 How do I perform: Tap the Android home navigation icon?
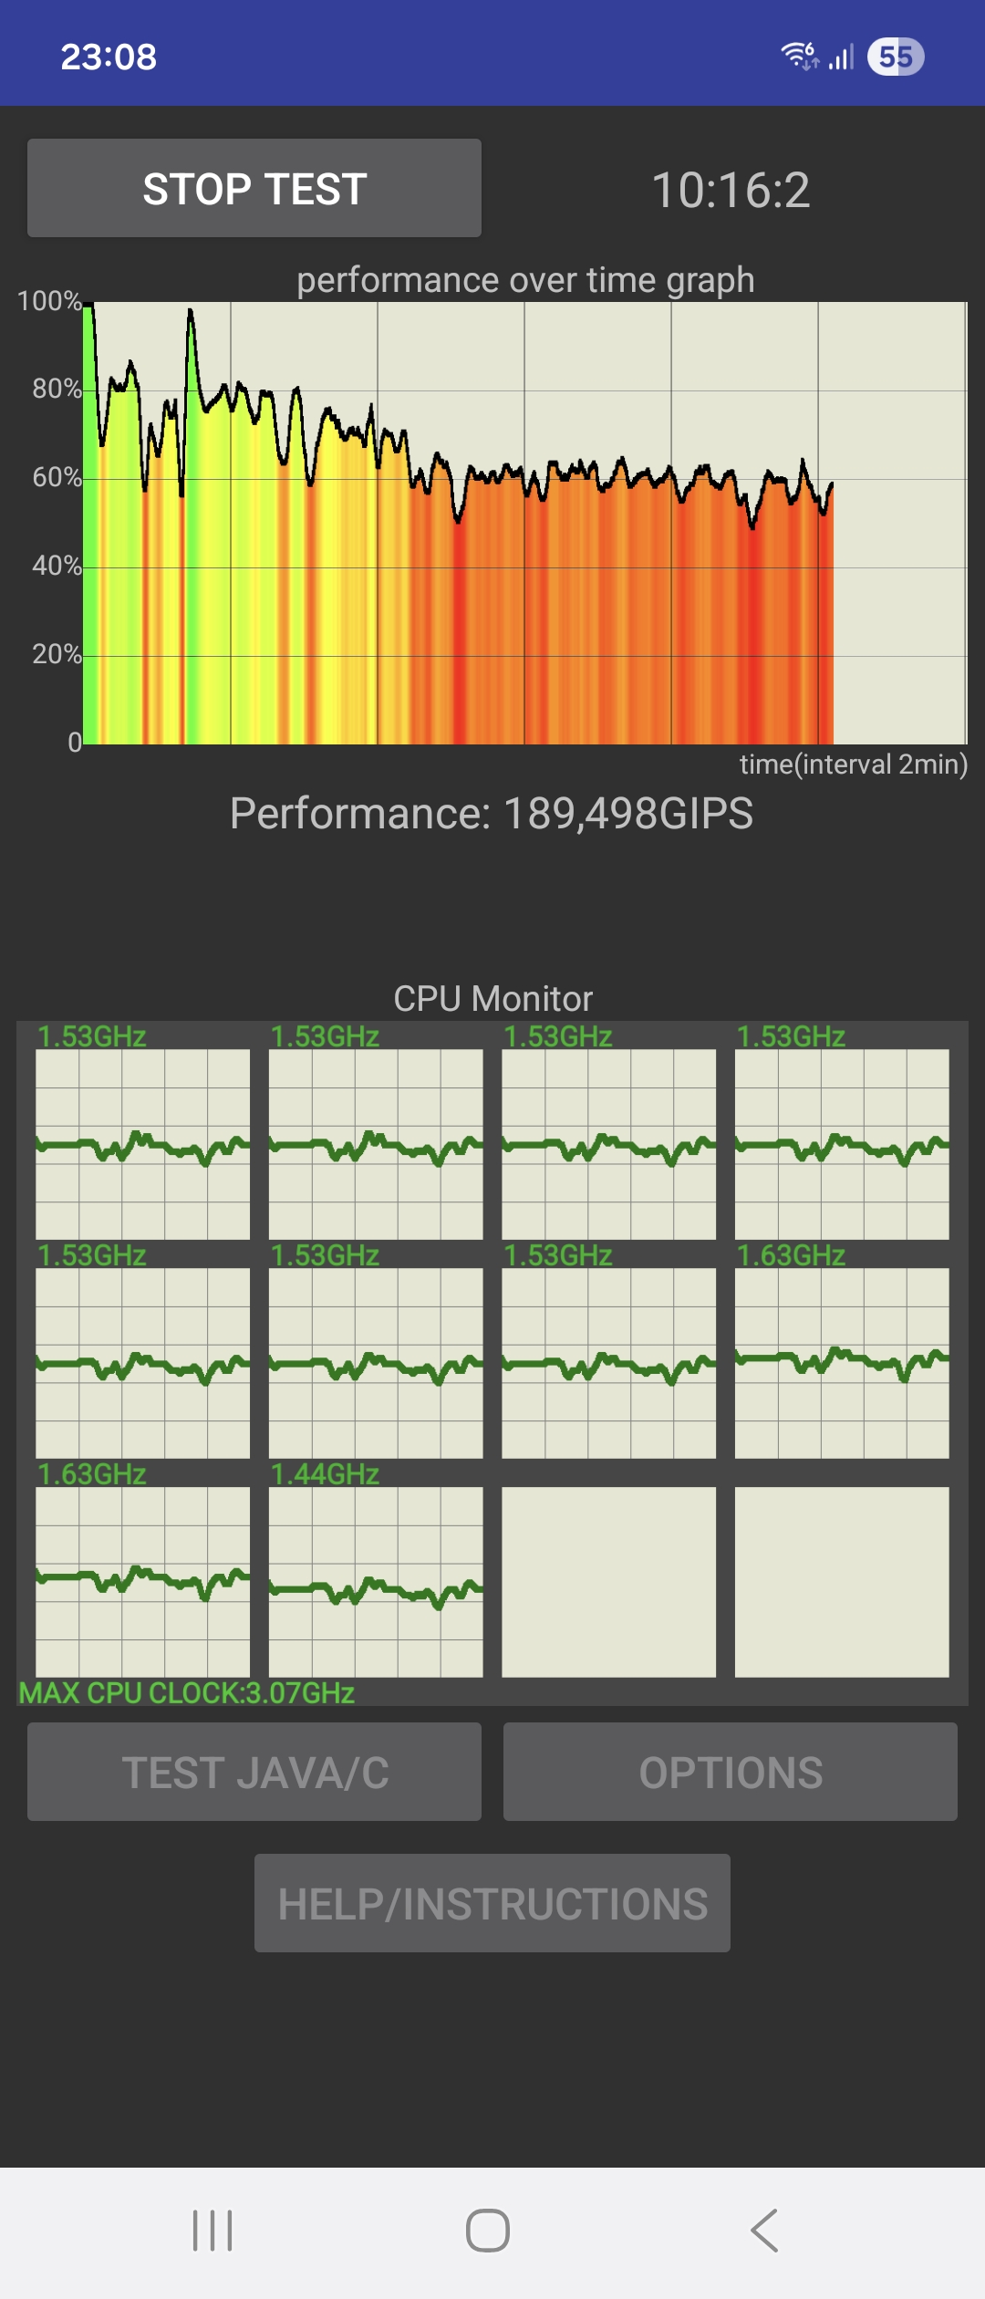click(488, 2231)
